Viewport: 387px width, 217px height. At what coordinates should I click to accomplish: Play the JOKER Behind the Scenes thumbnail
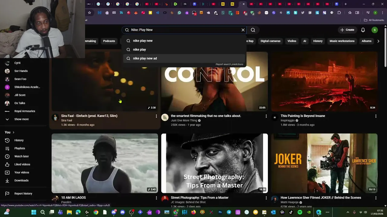[x=324, y=163]
